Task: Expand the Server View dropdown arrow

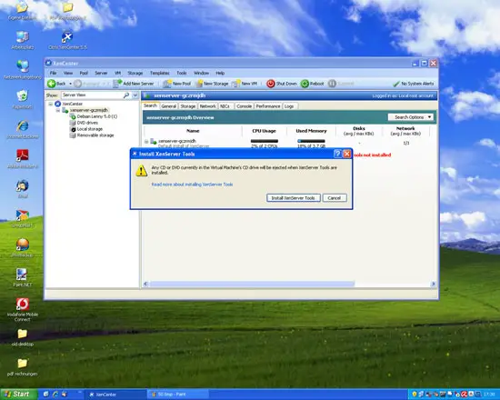Action: [x=135, y=95]
